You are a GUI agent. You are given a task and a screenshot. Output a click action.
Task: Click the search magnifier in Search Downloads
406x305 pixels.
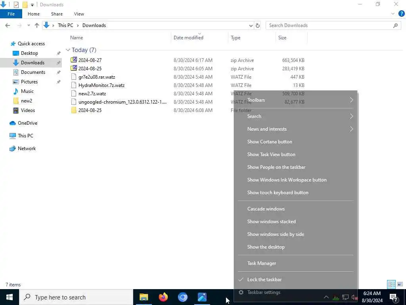395,25
